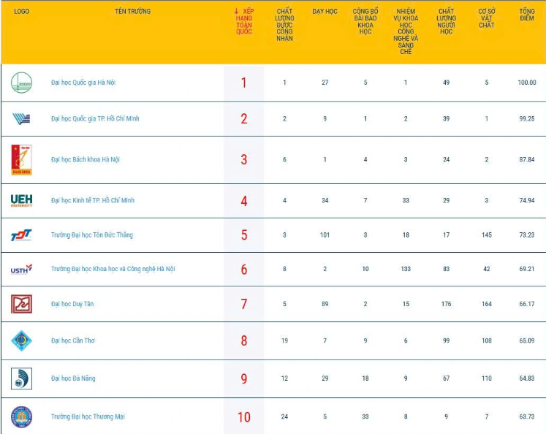Click value 176 in Duy Tân row
The height and width of the screenshot is (434, 546).
(x=446, y=304)
